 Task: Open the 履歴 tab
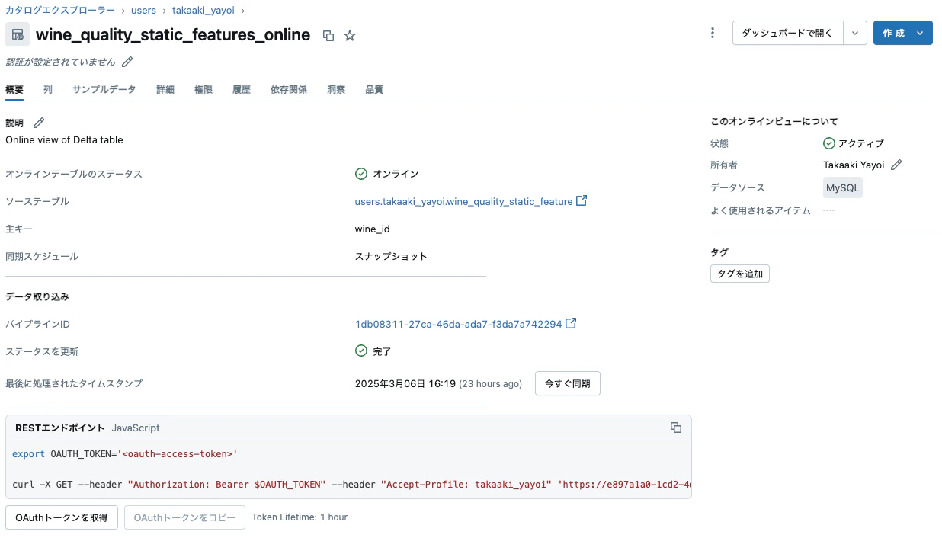pos(242,90)
